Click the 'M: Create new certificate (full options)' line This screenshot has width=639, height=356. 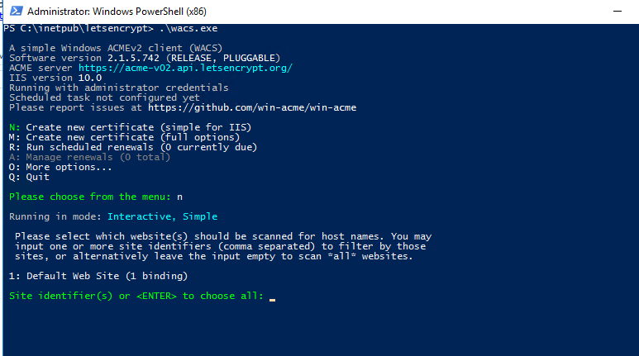coord(124,137)
